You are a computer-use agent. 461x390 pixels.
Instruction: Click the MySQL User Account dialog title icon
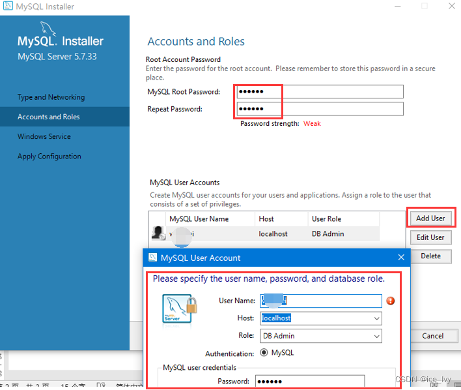pyautogui.click(x=152, y=258)
